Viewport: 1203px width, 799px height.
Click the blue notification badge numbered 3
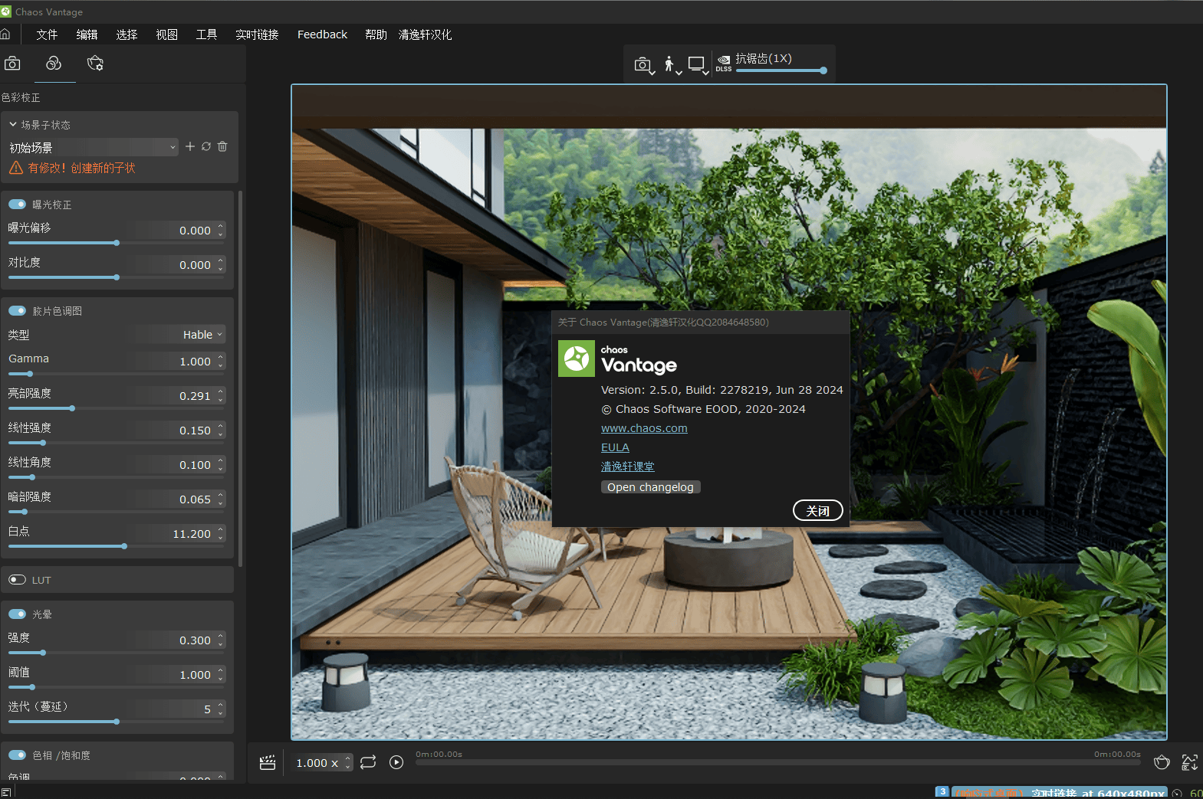coord(942,791)
